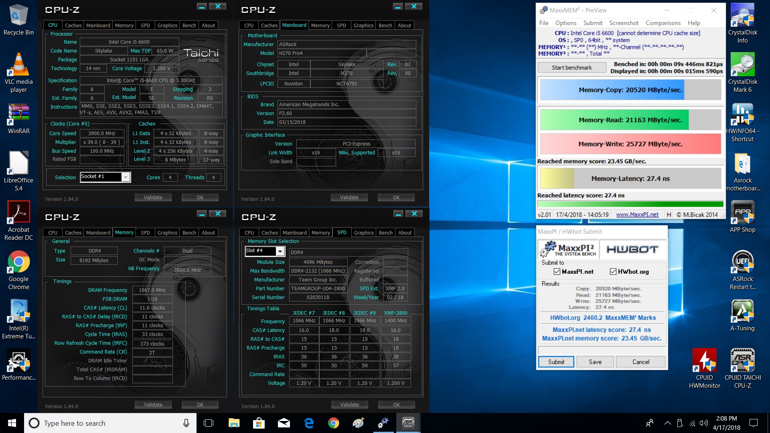Open www.MaxxPI.net link
Screen dimensions: 770x433
tap(637, 214)
